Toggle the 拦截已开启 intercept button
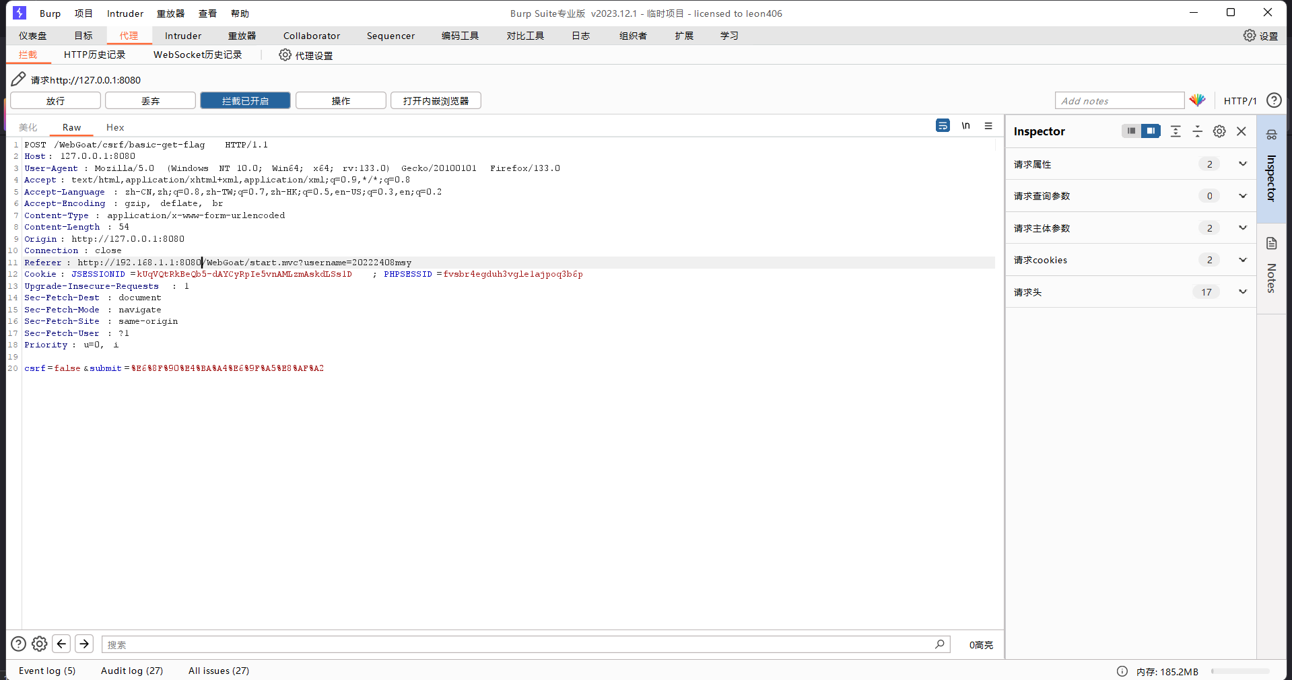Viewport: 1292px width, 680px height. point(245,100)
